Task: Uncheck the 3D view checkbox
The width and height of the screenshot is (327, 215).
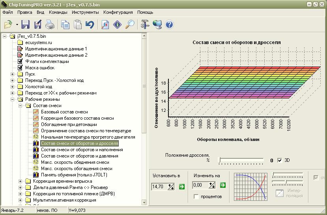Action: (280, 160)
